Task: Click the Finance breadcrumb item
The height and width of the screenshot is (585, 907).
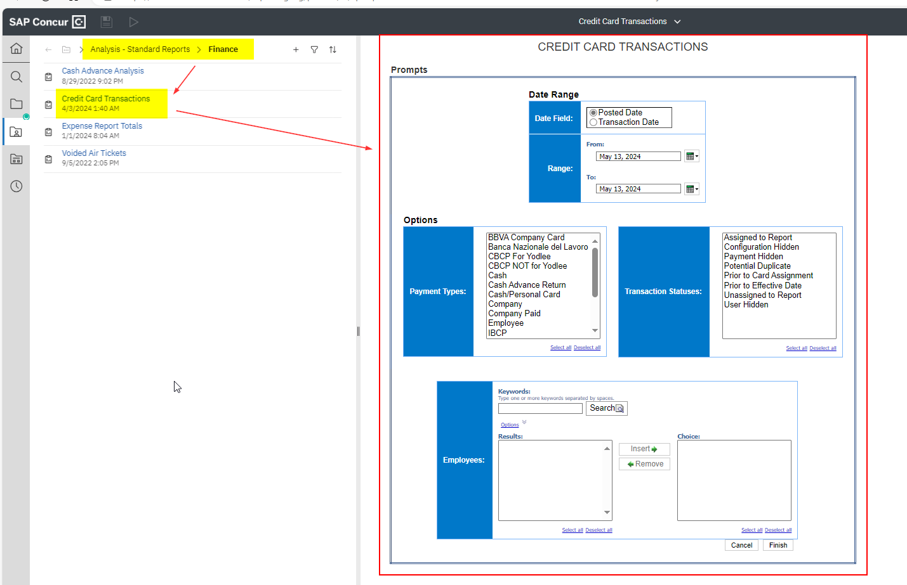Action: tap(223, 49)
